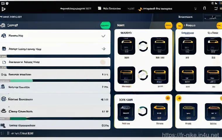The width and height of the screenshot is (222, 140).
Task: Select the bottom-right device tile in the middle top panel
Action: tap(160, 75)
